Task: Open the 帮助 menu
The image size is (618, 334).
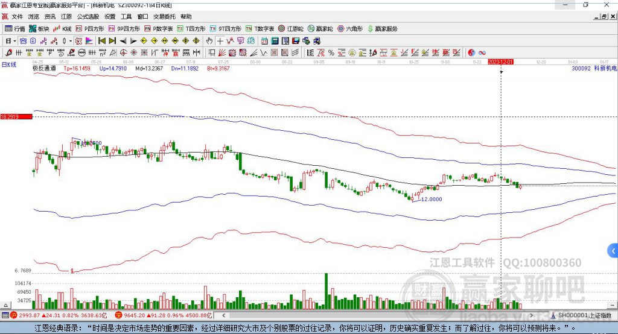Action: [186, 16]
